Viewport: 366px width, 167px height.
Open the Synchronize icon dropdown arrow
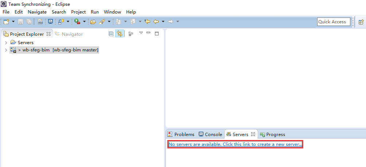[68, 22]
